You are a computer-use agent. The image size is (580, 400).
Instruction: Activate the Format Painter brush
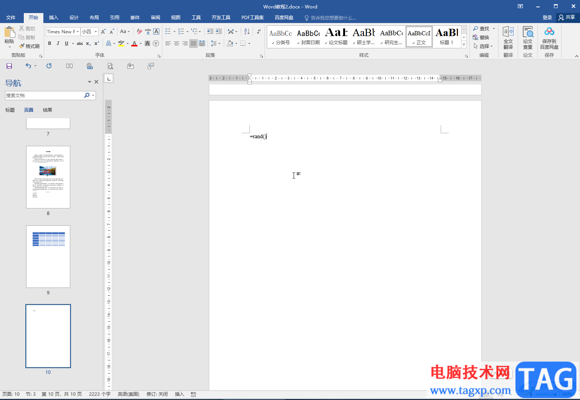pyautogui.click(x=29, y=46)
